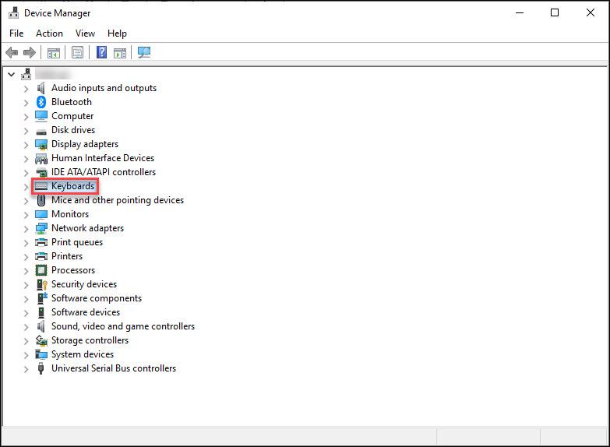The image size is (610, 447).
Task: Expand Universal Serial Bus controllers chevron
Action: tap(26, 369)
